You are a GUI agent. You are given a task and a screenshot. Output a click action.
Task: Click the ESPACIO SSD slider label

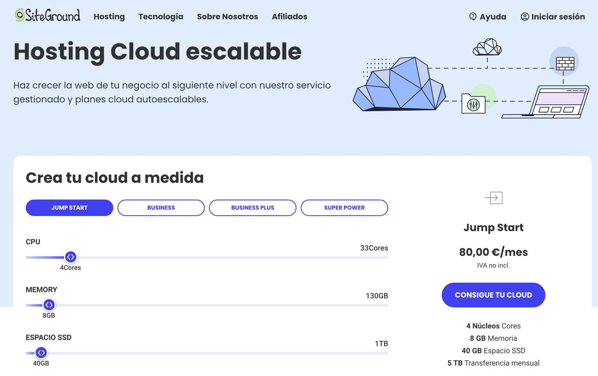49,337
